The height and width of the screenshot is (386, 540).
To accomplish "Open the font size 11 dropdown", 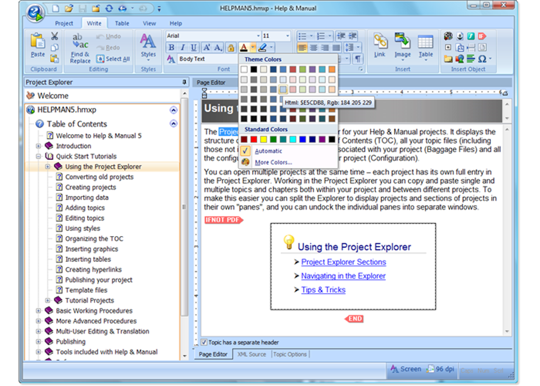I will 287,36.
